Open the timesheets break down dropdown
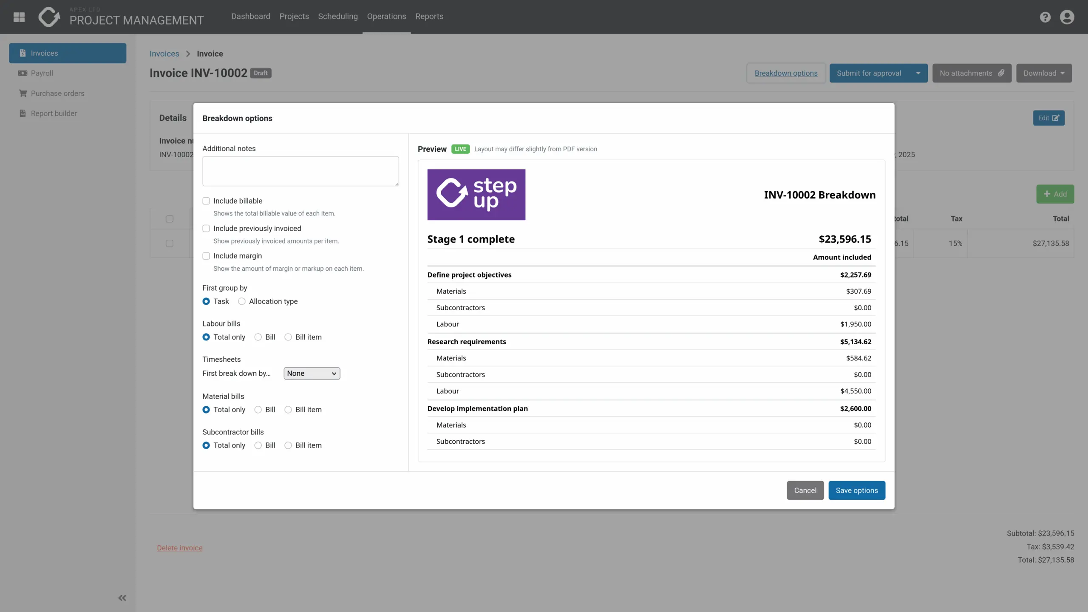 point(312,373)
